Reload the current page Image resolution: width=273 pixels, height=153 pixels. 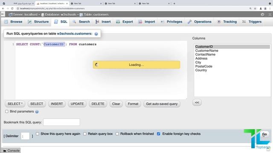(x=12, y=8)
